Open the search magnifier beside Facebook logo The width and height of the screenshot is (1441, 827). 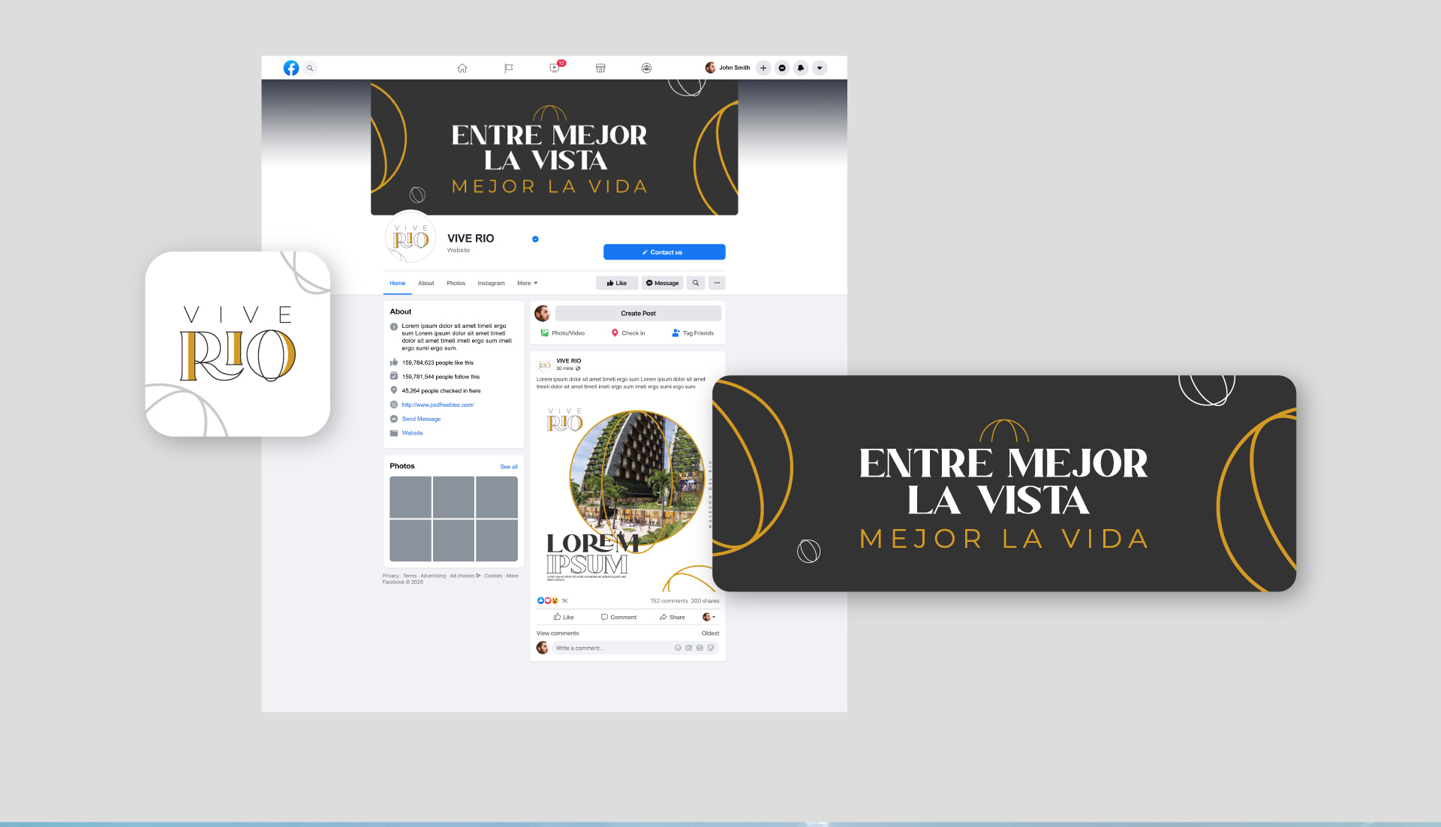click(310, 68)
